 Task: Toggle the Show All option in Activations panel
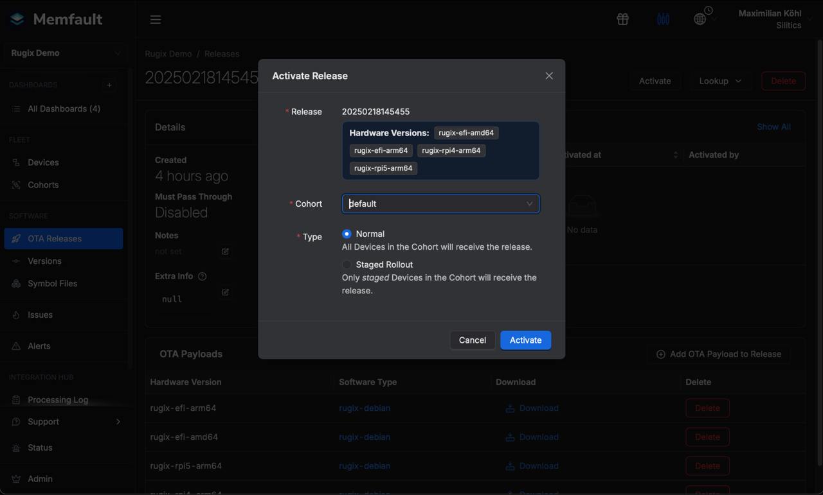(x=773, y=126)
